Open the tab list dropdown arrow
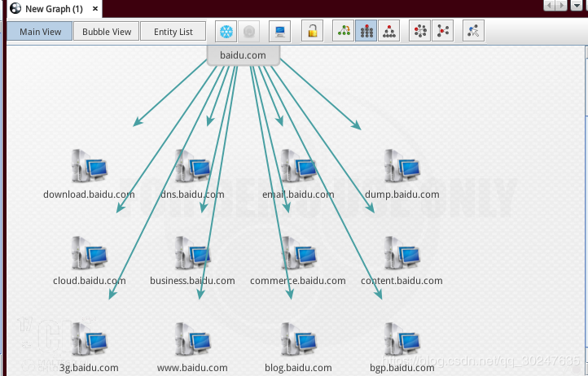Image resolution: width=588 pixels, height=376 pixels. tap(577, 5)
